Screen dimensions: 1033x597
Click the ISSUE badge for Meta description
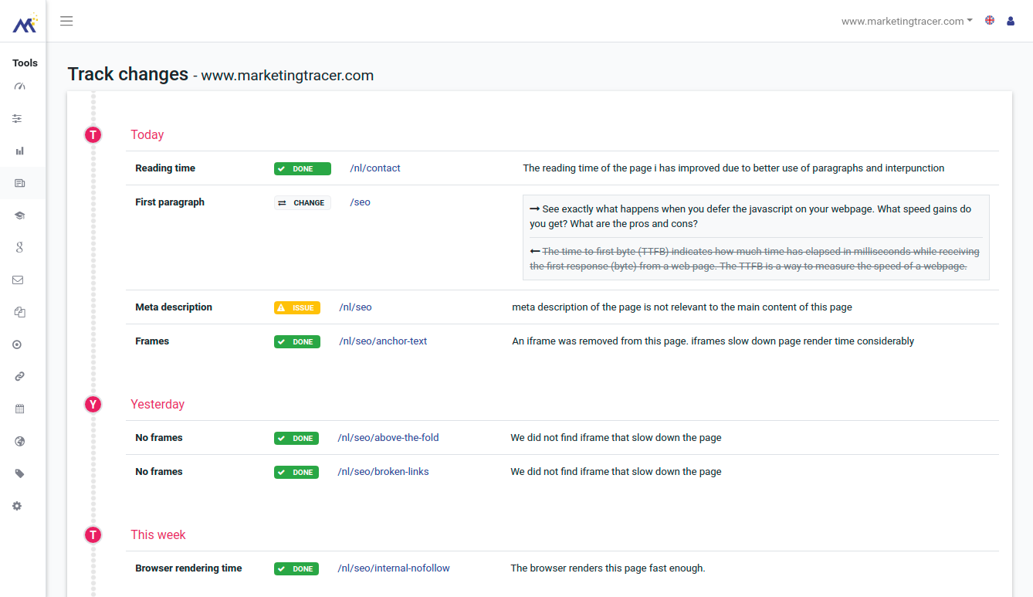click(x=297, y=307)
